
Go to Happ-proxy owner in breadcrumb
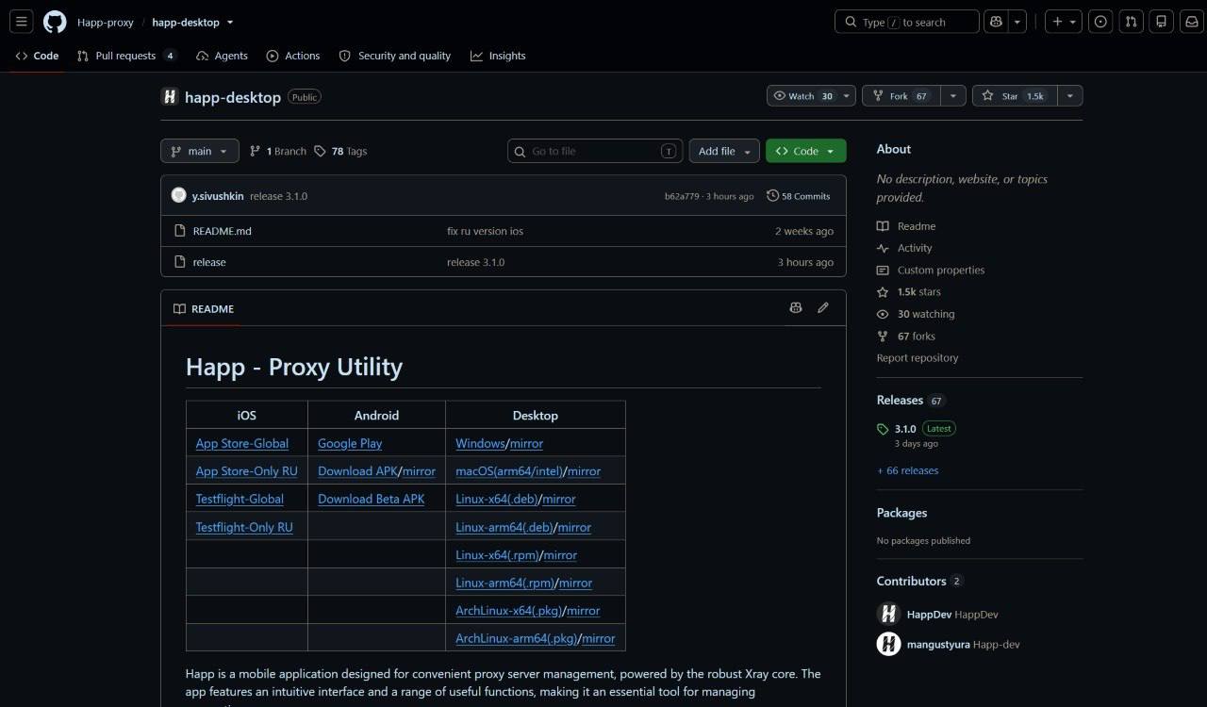tap(106, 22)
